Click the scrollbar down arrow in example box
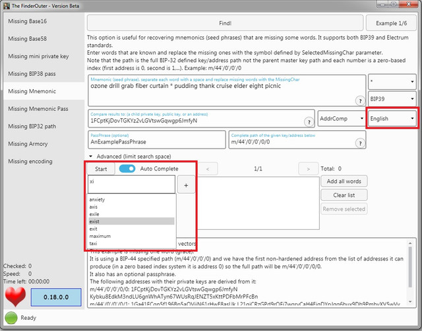 (x=410, y=301)
